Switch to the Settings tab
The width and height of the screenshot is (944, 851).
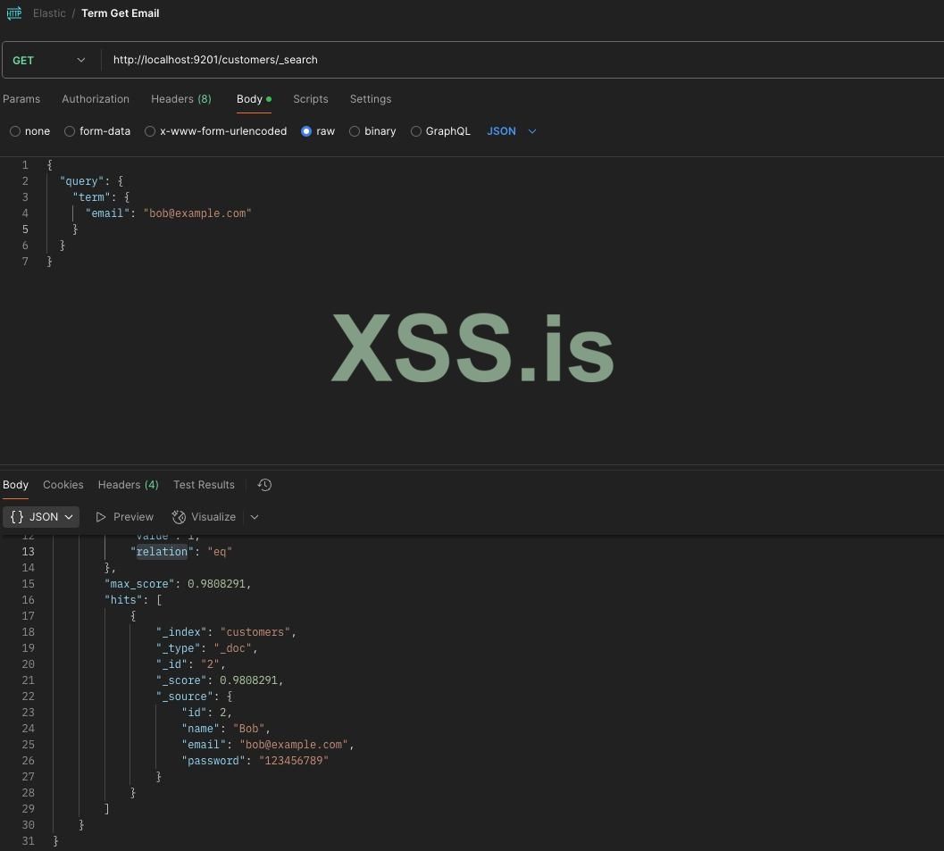[x=371, y=99]
